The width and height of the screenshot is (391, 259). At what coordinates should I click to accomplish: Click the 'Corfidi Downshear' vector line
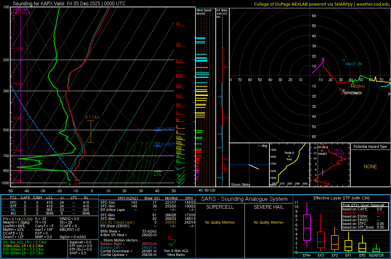click(x=129, y=251)
